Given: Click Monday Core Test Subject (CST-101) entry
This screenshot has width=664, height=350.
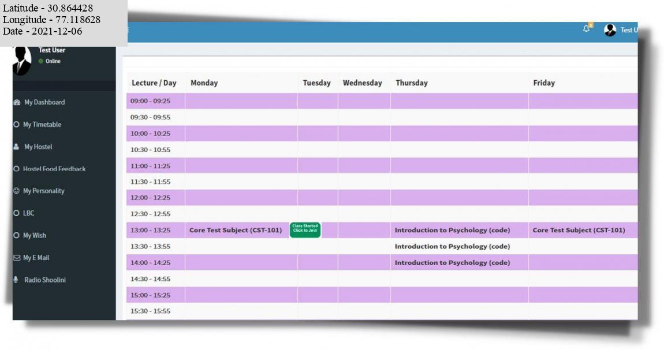Looking at the screenshot, I should [236, 230].
